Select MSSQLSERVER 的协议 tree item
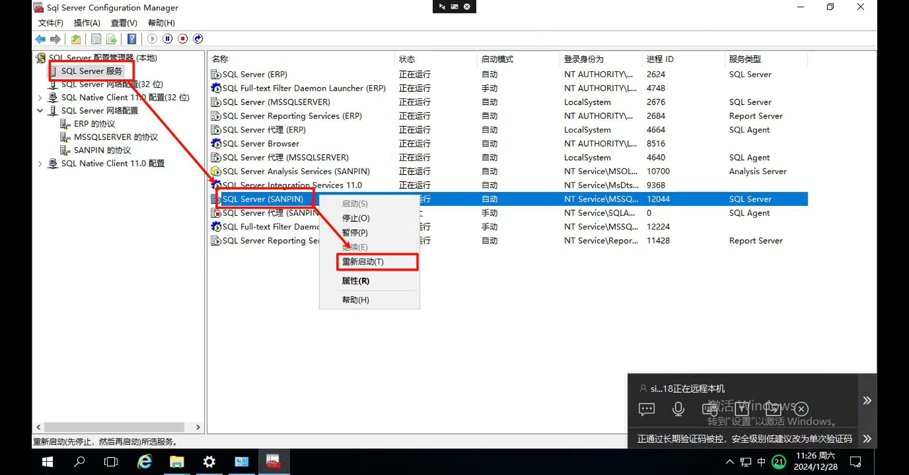The width and height of the screenshot is (909, 475). pos(116,137)
